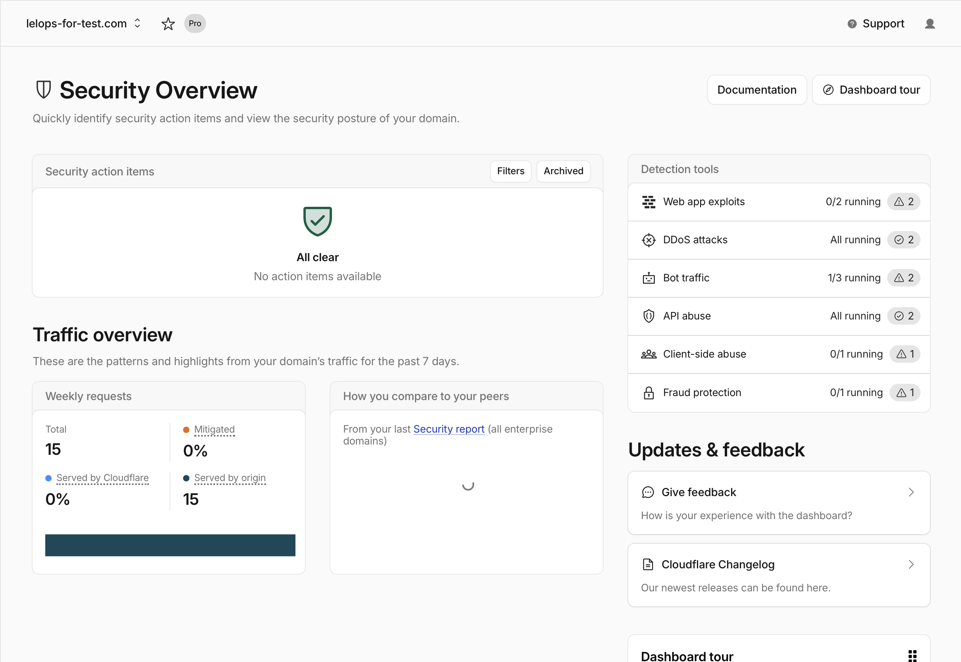
Task: Open the Security report link
Action: [449, 429]
